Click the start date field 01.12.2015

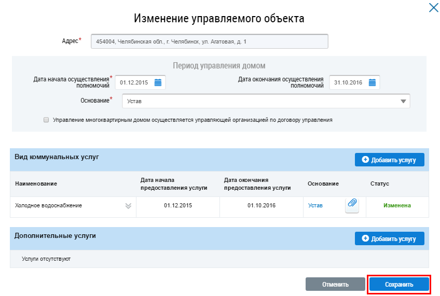134,82
